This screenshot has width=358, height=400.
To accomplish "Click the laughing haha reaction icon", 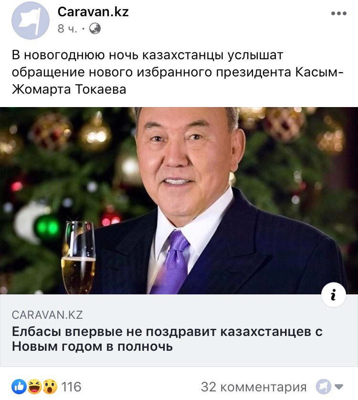I will pyautogui.click(x=34, y=387).
